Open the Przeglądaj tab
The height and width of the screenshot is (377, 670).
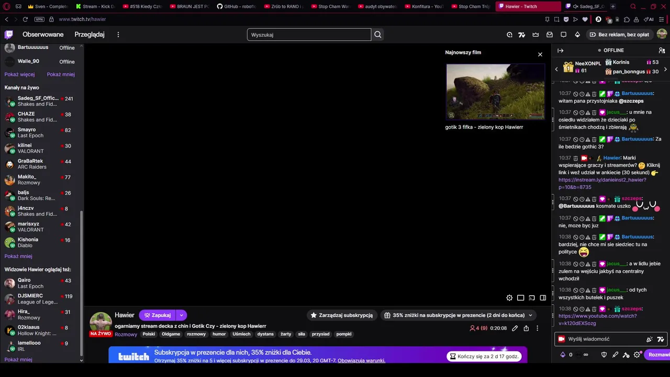pyautogui.click(x=90, y=35)
